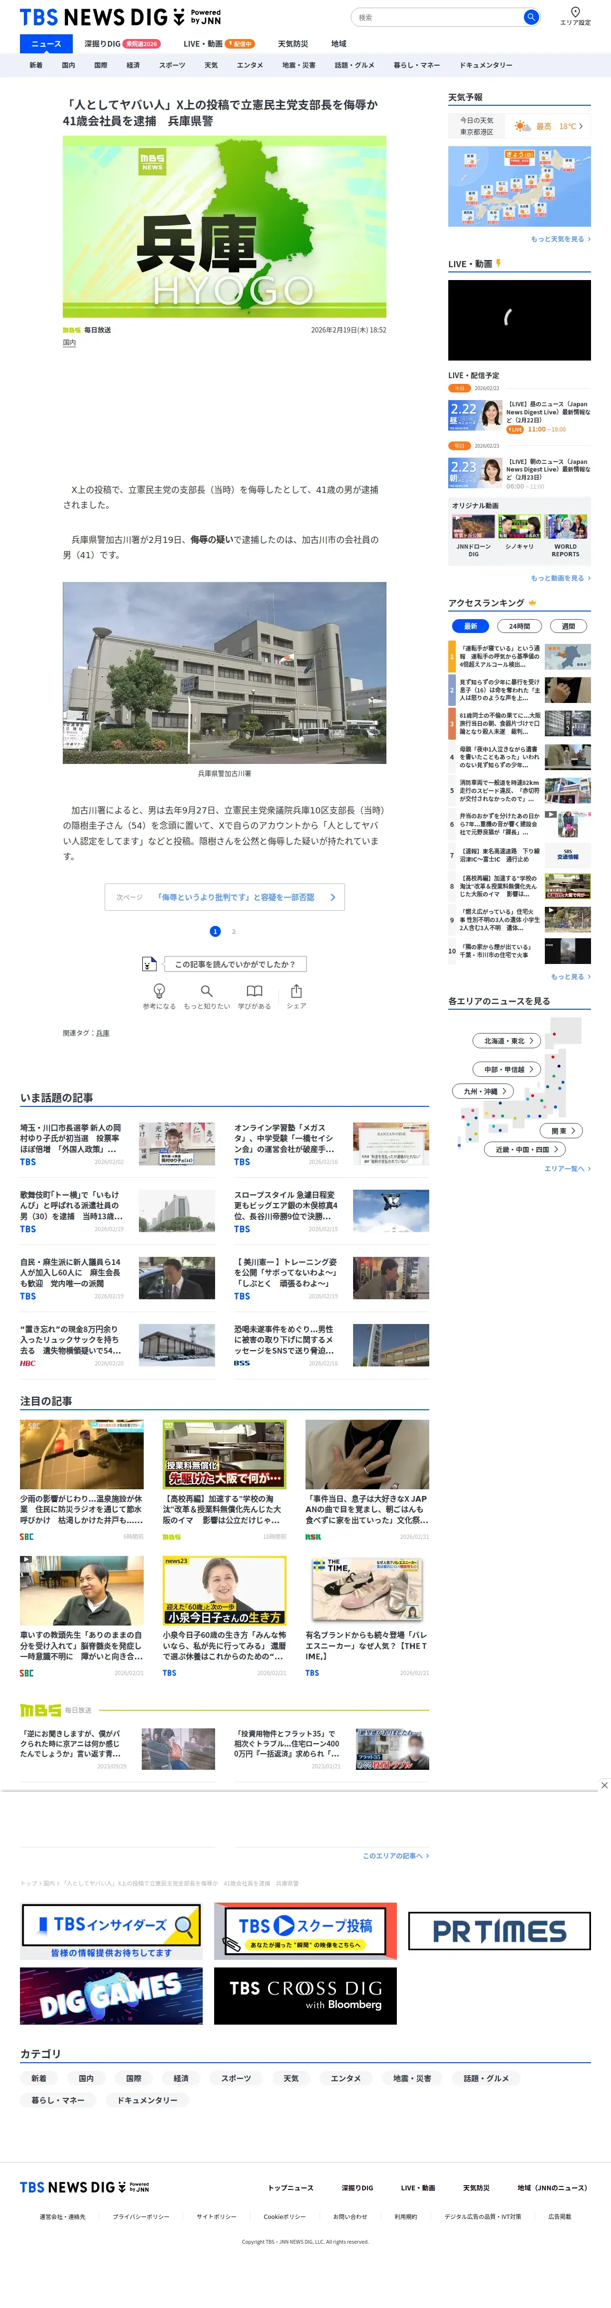Select the ニュース main tab

coord(47,43)
